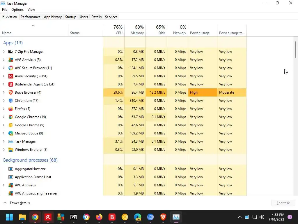Click the Application Frame Host icon
Screen dimensions: 298x224
click(x=11, y=177)
